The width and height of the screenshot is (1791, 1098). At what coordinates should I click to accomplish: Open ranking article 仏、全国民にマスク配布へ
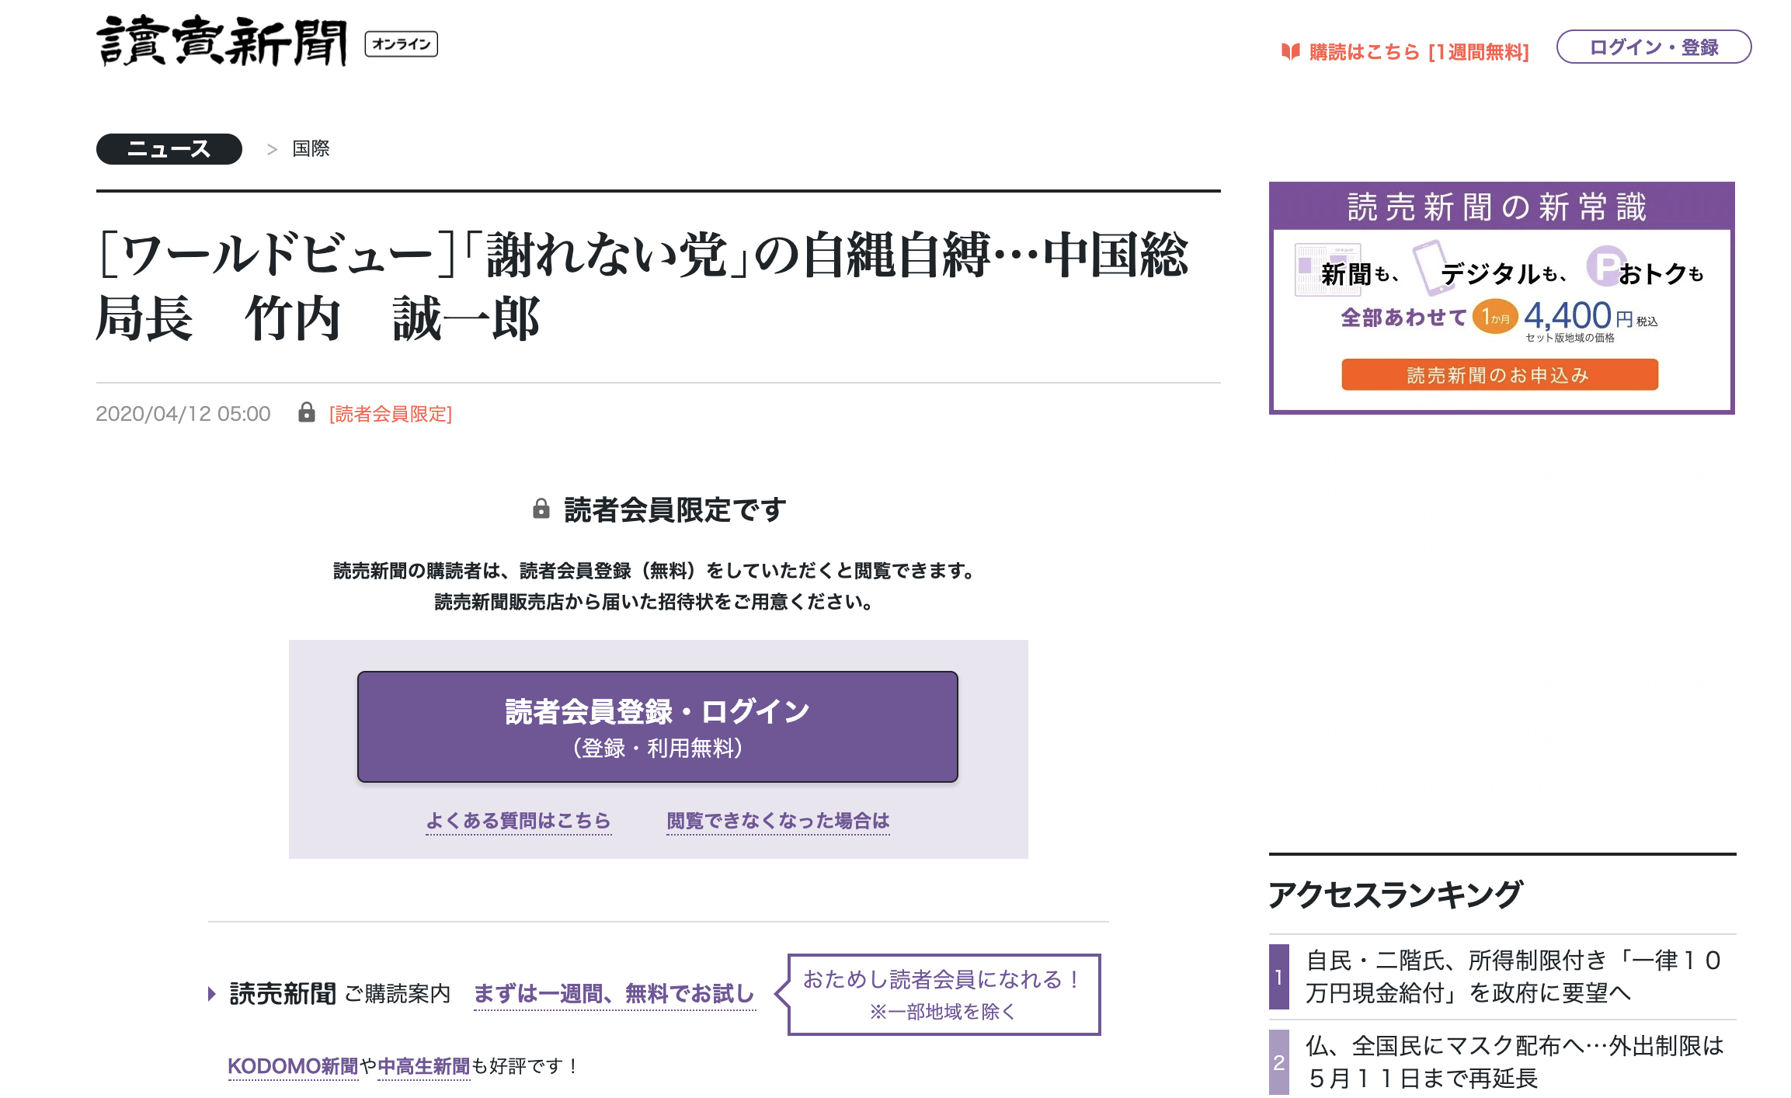(x=1515, y=1062)
